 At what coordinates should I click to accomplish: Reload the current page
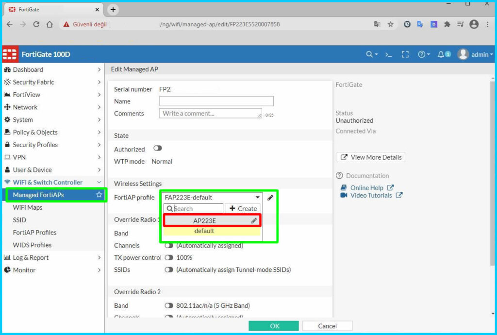coord(36,24)
